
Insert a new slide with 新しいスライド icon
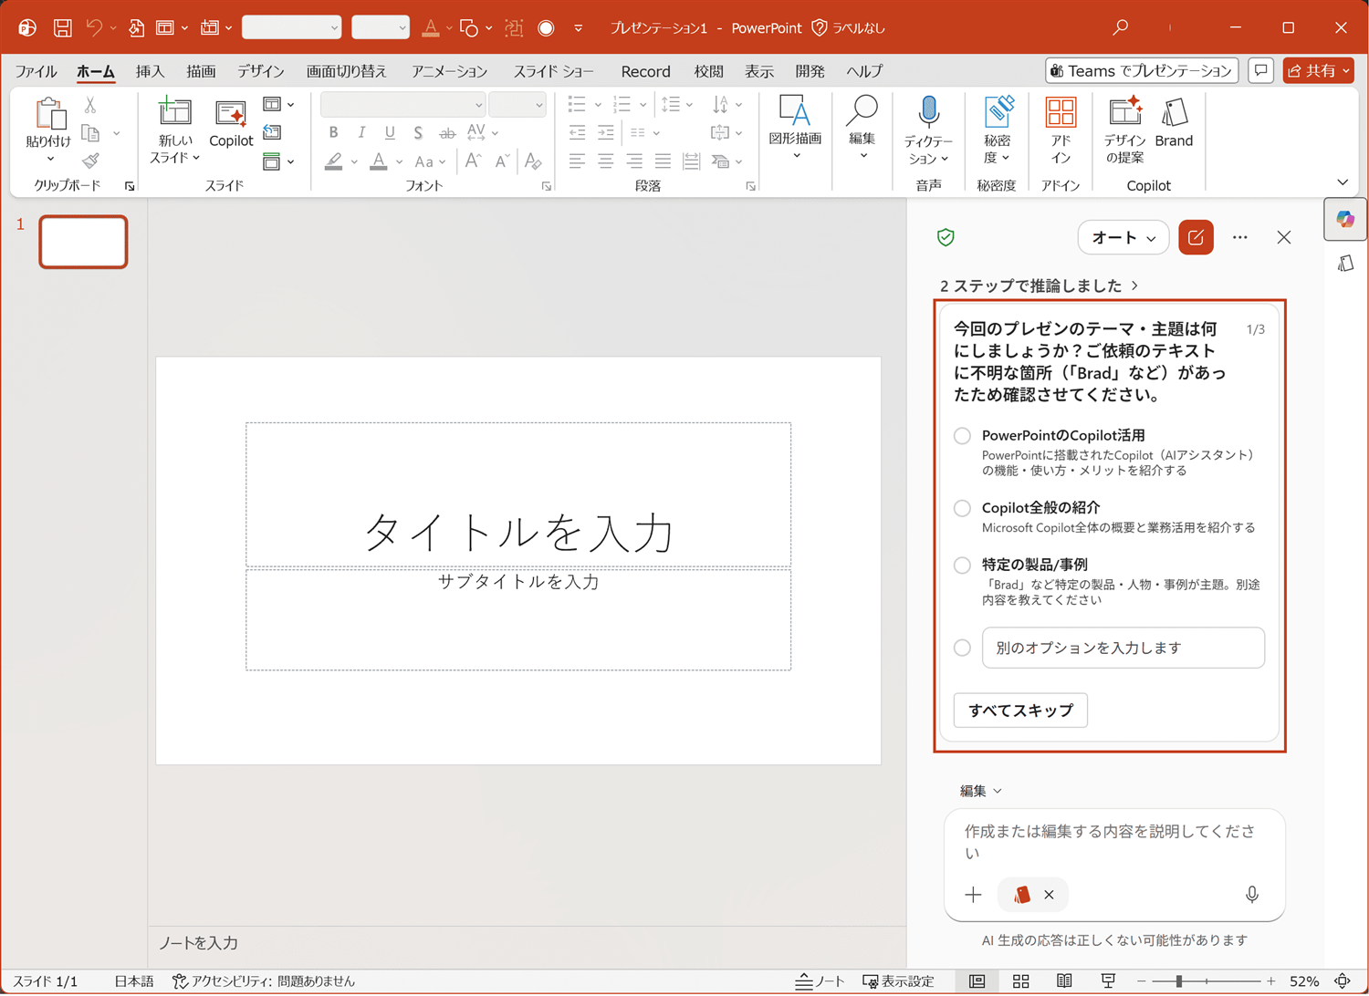(174, 112)
